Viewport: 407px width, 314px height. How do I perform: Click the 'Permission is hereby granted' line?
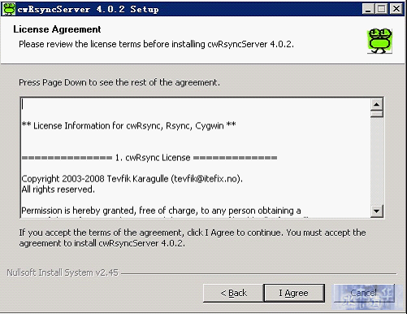click(x=161, y=211)
